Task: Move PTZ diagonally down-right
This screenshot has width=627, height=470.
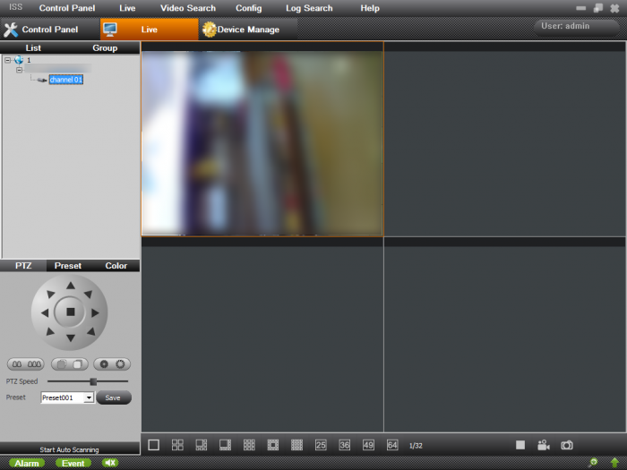Action: coord(91,331)
